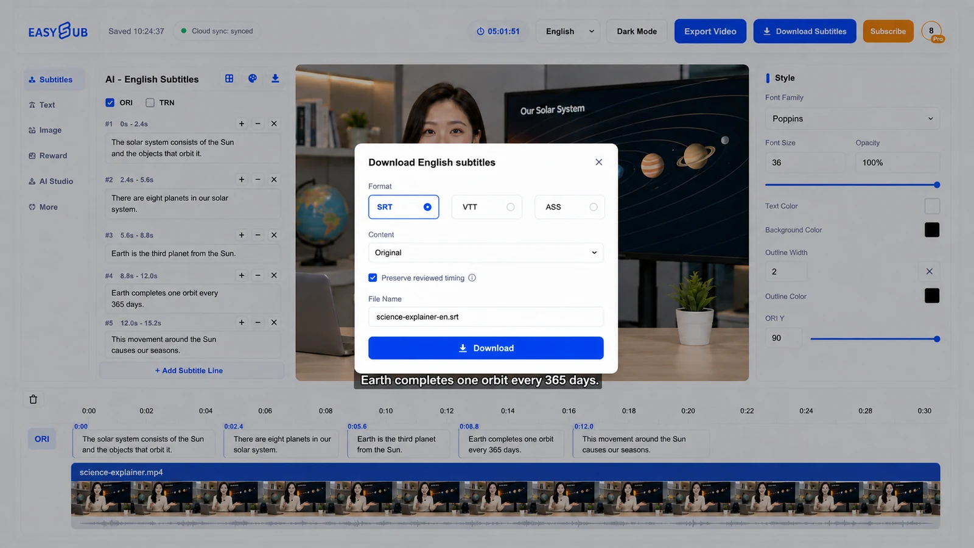The height and width of the screenshot is (548, 974).
Task: Uncheck the ORI checkbox
Action: point(110,103)
